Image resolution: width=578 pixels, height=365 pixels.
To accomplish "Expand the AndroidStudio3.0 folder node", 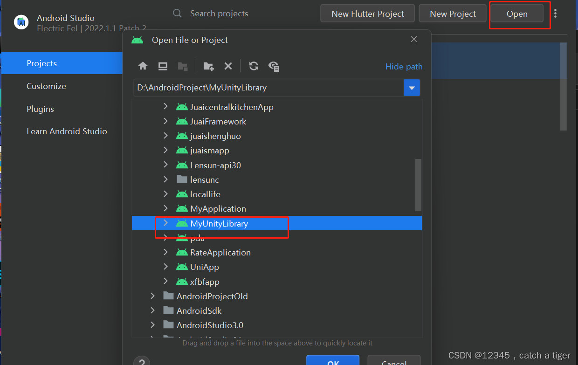I will coord(152,325).
